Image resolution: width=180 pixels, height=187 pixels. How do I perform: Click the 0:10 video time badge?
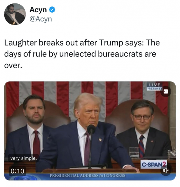click(x=17, y=171)
